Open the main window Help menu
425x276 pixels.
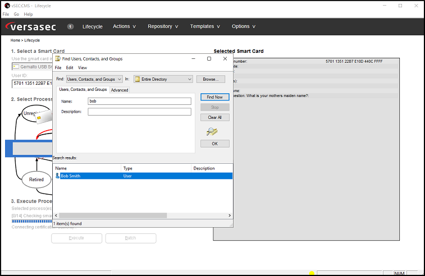(x=28, y=14)
